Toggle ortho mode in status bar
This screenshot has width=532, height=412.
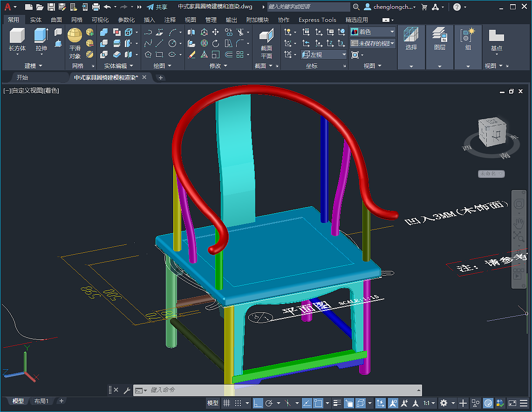coord(258,403)
